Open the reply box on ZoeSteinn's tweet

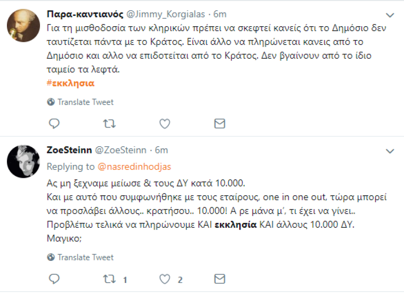[54, 278]
